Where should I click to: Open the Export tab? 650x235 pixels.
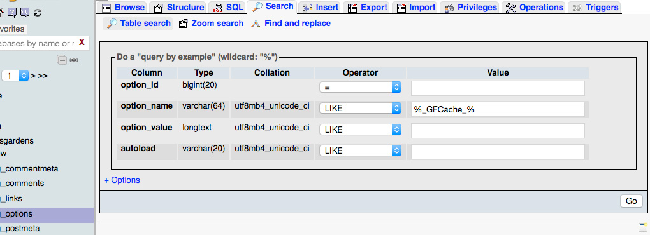coord(367,7)
